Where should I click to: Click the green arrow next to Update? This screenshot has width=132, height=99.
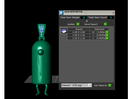tap(78, 24)
